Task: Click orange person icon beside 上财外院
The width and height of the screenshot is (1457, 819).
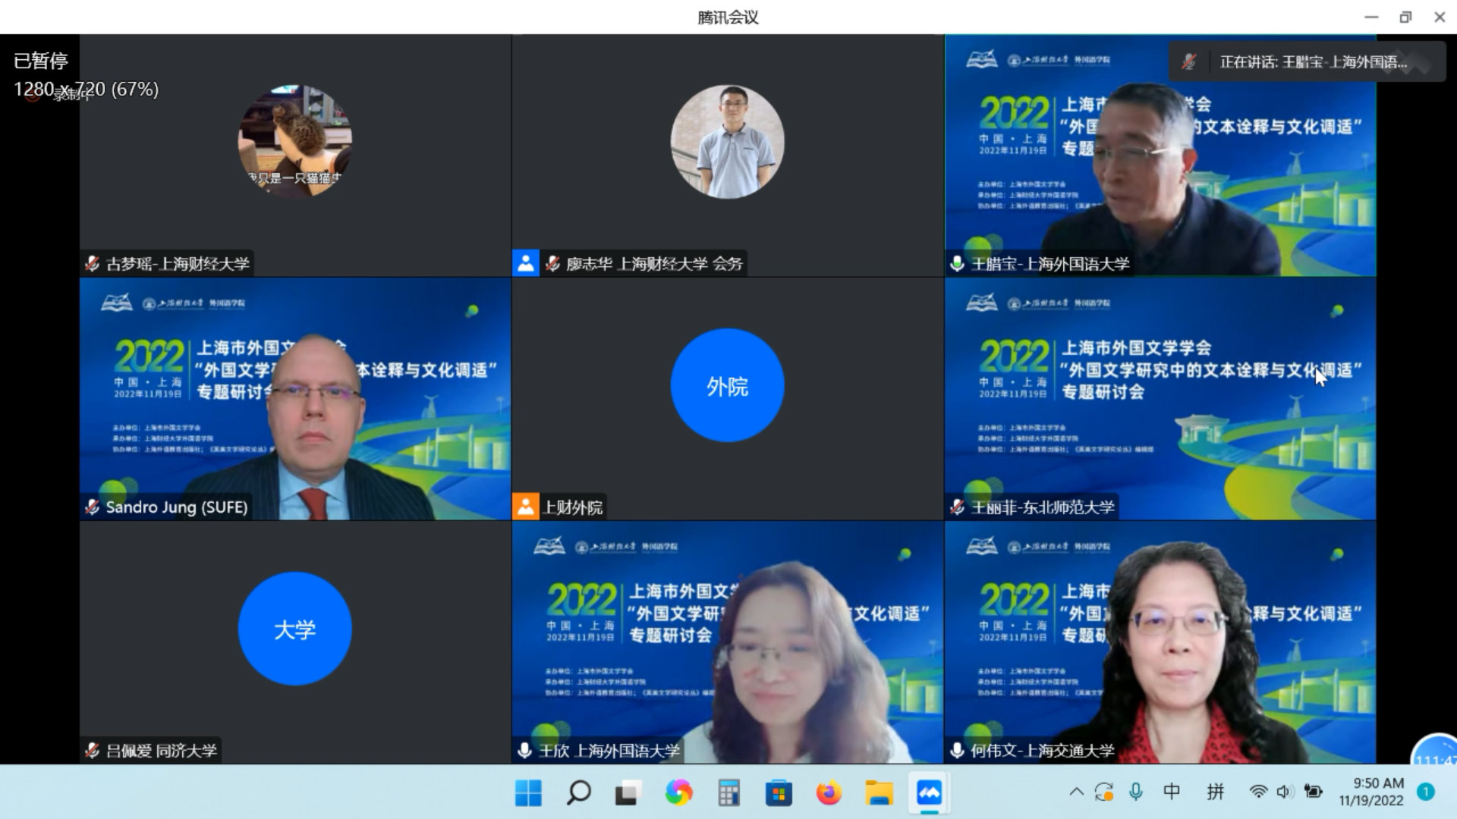Action: pos(525,507)
